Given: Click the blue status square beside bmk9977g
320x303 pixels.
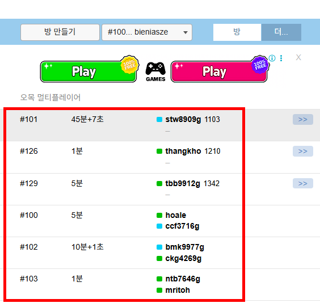Looking at the screenshot, I should (159, 247).
